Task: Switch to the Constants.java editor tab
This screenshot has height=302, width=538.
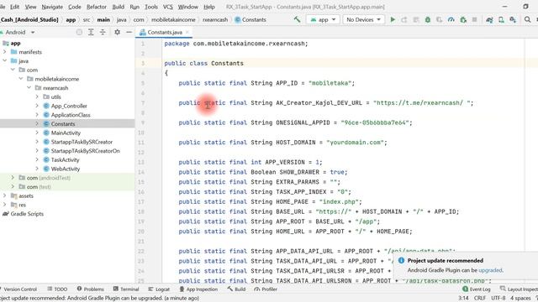Action: click(164, 32)
